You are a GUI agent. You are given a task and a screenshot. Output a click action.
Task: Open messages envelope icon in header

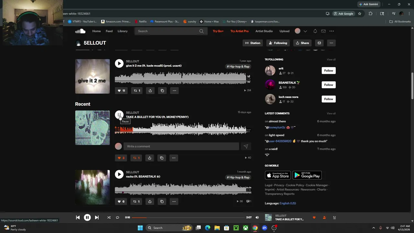(323, 31)
